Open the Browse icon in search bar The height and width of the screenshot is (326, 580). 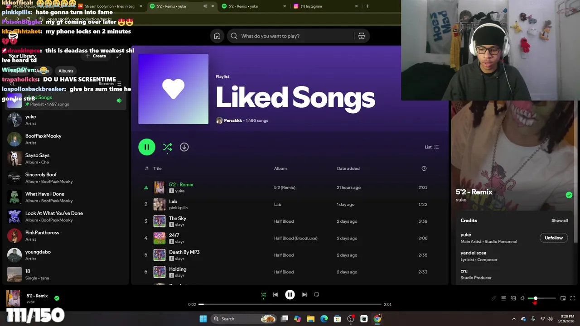coord(362,36)
